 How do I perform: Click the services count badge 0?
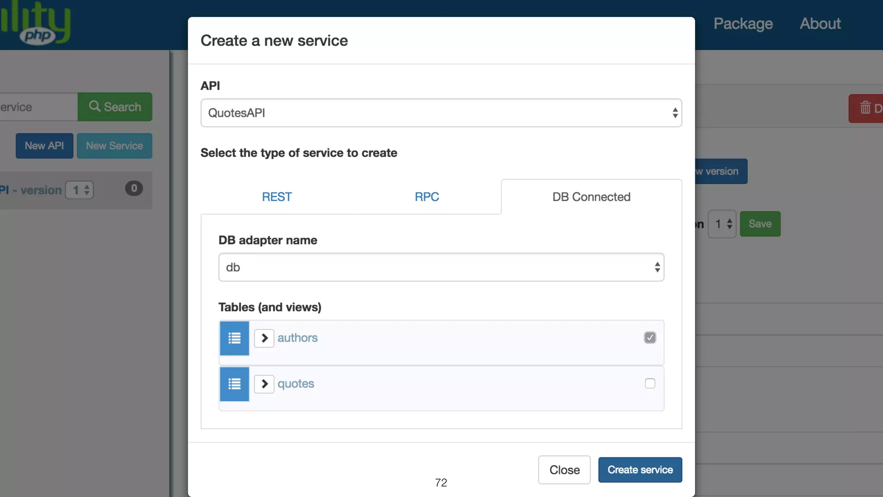[134, 189]
